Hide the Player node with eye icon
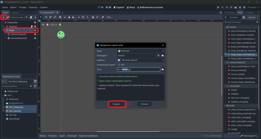The width and height of the screenshot is (261, 139). click(x=35, y=30)
